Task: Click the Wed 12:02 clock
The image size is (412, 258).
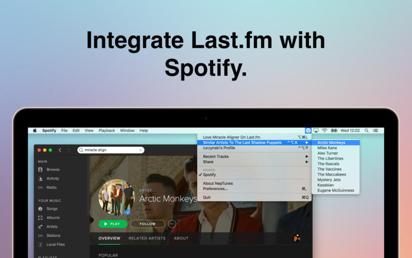Action: (350, 131)
